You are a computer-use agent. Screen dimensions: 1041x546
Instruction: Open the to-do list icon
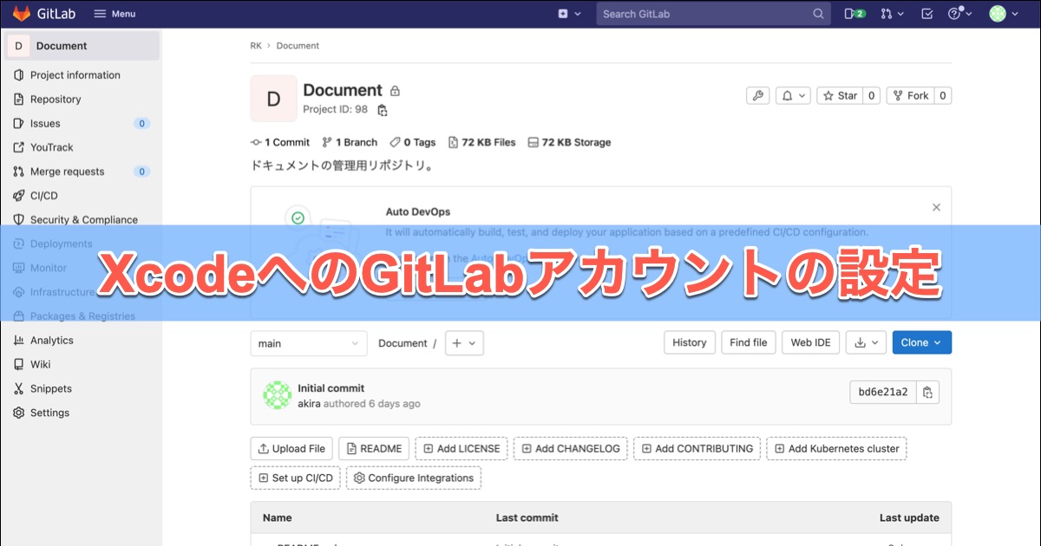pos(926,14)
